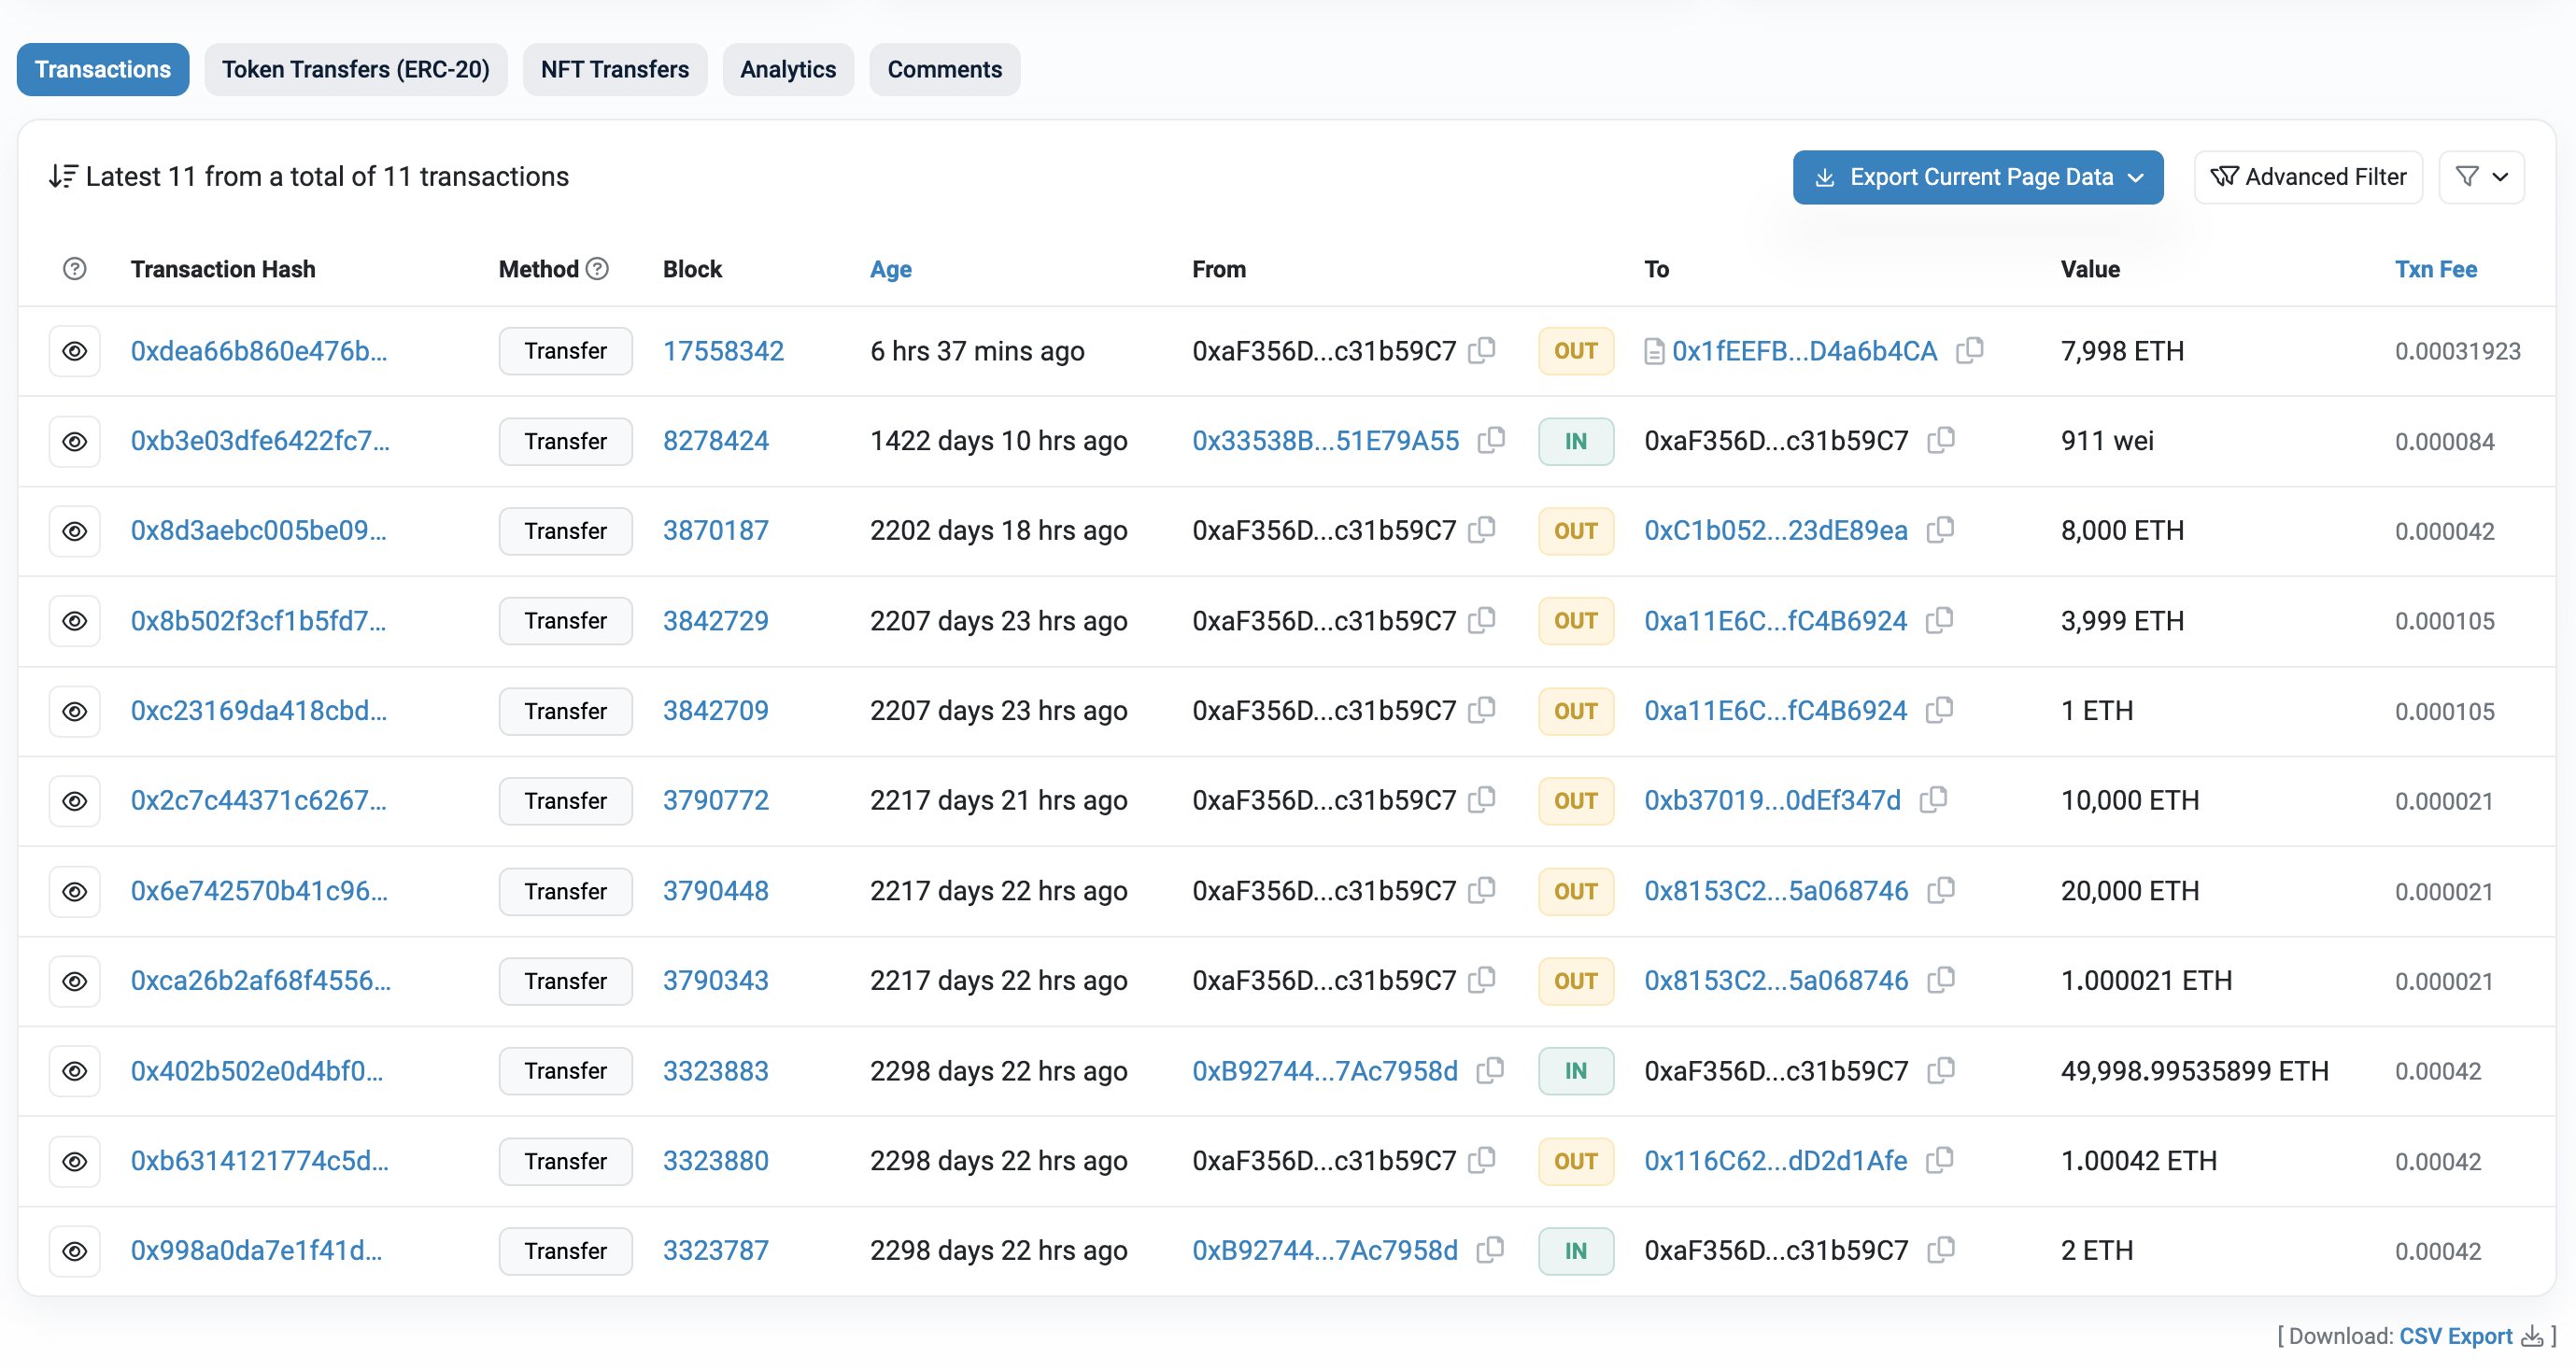Copy From address in row 0xb6314121774c5d
Viewport: 2576px width, 1371px height.
1482,1160
